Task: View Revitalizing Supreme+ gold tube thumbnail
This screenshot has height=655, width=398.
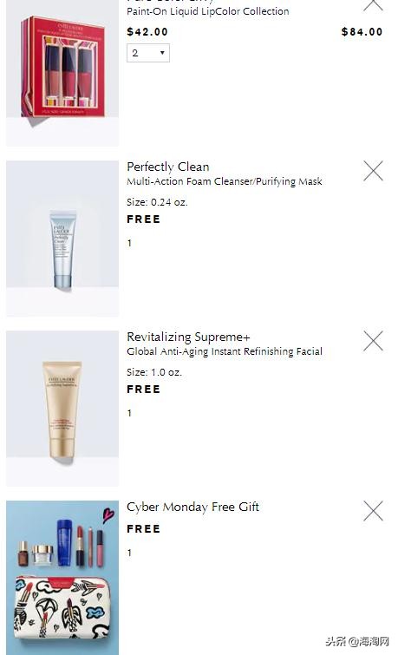Action: tap(62, 409)
